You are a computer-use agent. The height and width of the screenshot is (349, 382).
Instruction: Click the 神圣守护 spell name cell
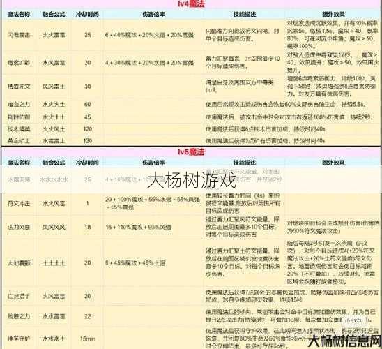[x=19, y=339]
